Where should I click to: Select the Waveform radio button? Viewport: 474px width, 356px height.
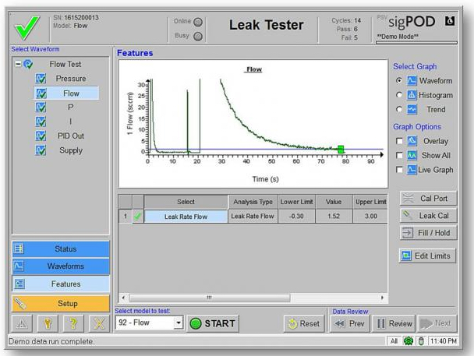pos(399,80)
